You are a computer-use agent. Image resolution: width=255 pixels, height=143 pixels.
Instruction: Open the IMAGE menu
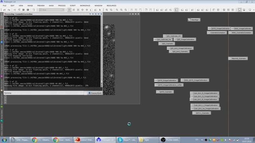[30, 6]
